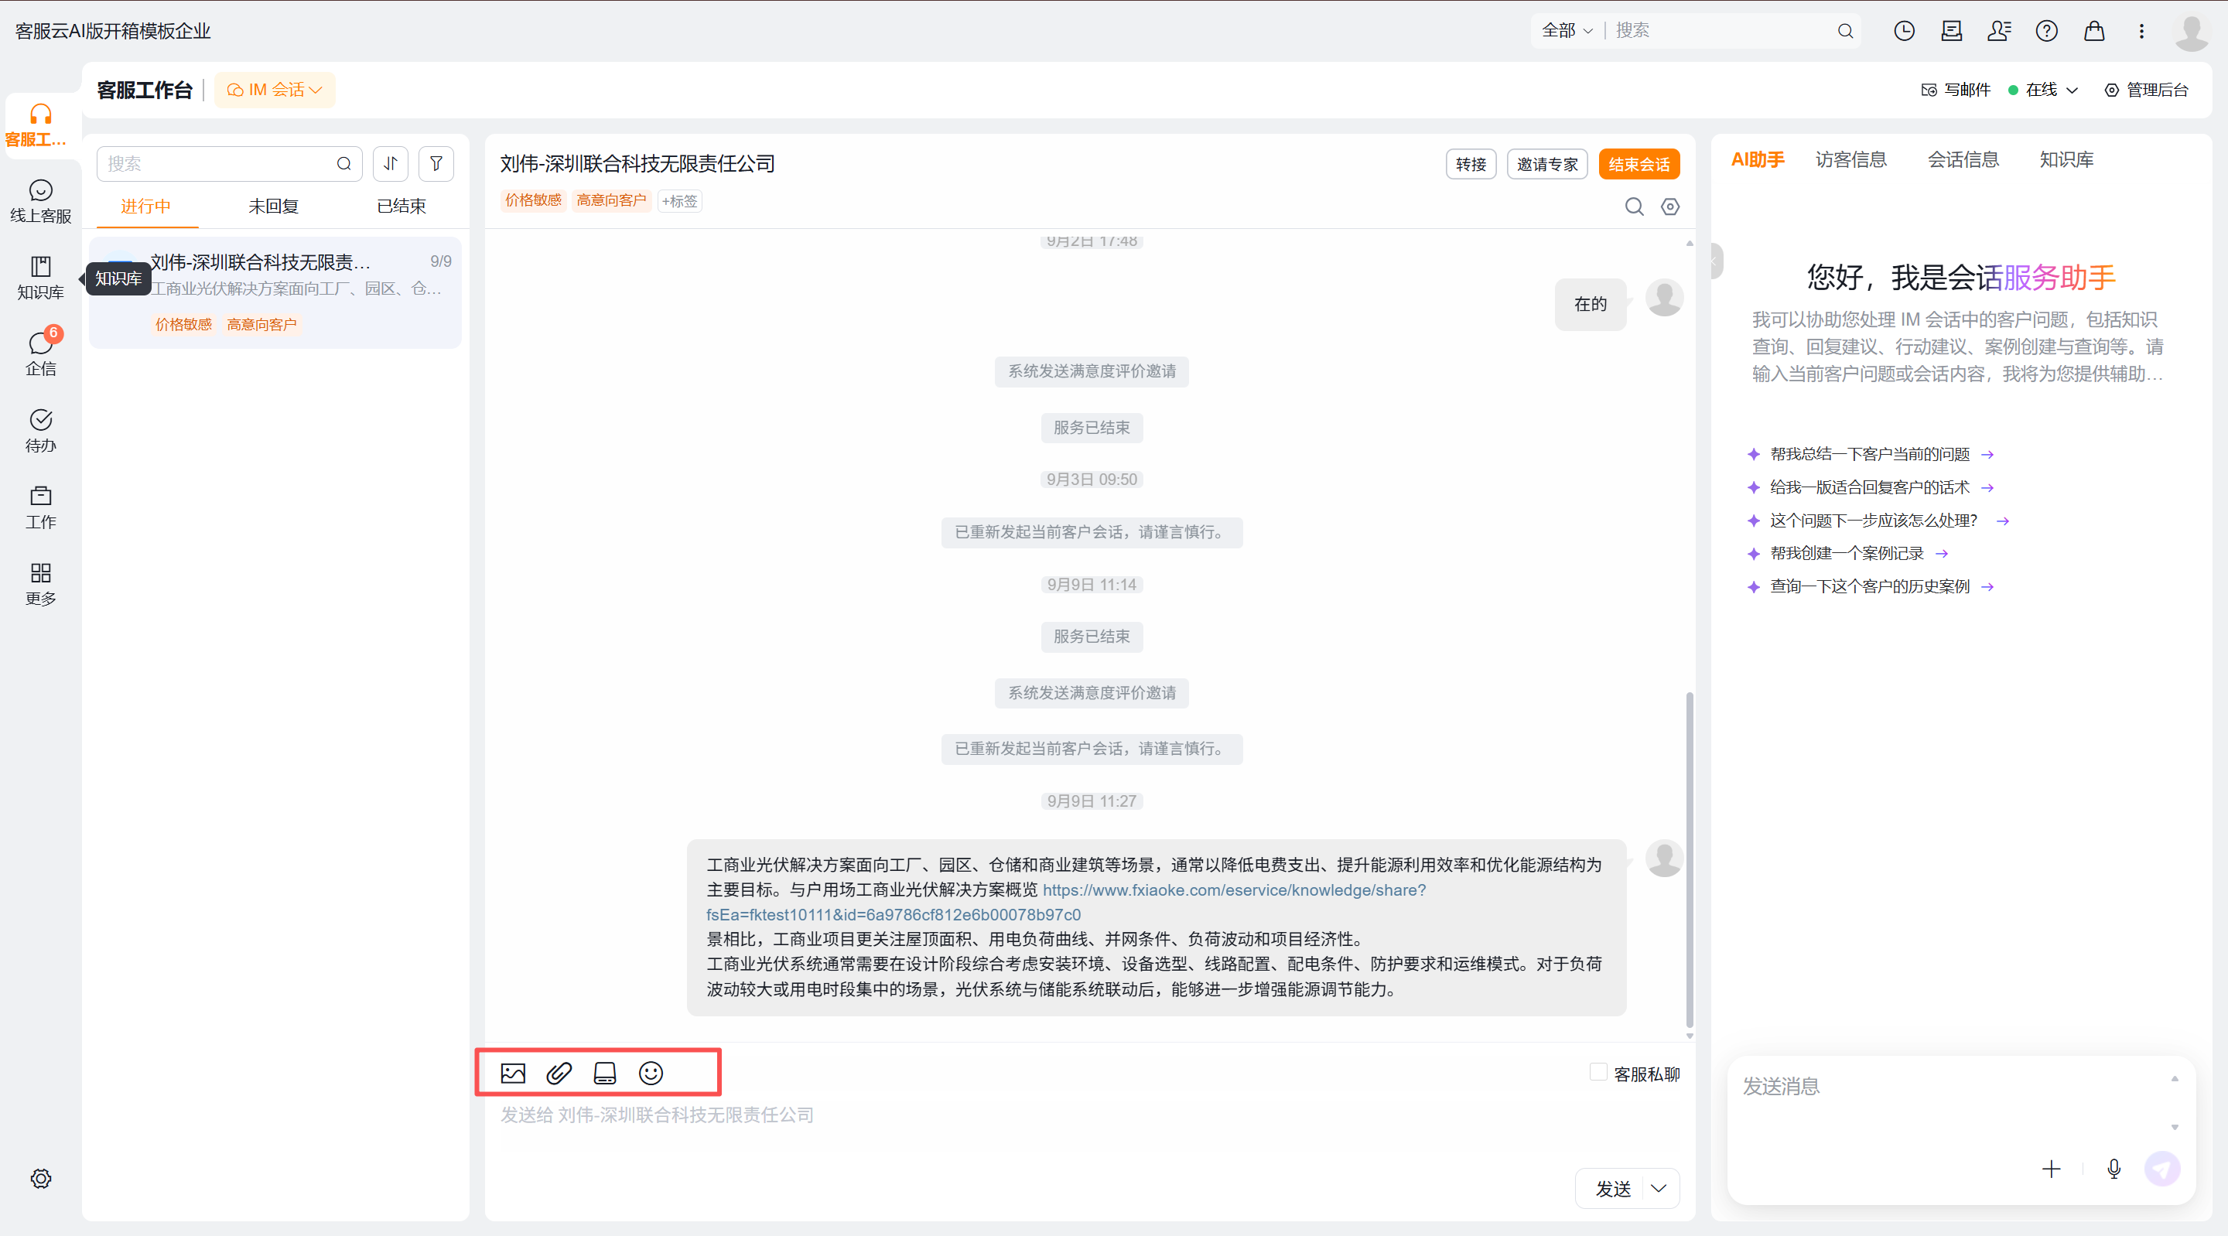Insert an image via chat toolbar
This screenshot has height=1236, width=2228.
click(x=513, y=1074)
